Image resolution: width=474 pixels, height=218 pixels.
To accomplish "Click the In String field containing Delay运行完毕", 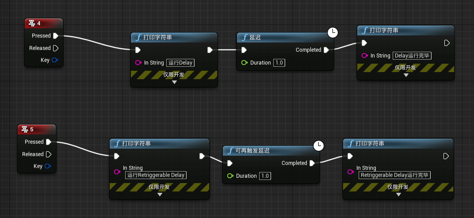I will pyautogui.click(x=412, y=56).
